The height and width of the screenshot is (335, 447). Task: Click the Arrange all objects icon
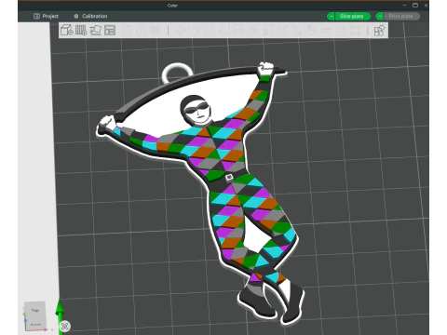point(110,30)
